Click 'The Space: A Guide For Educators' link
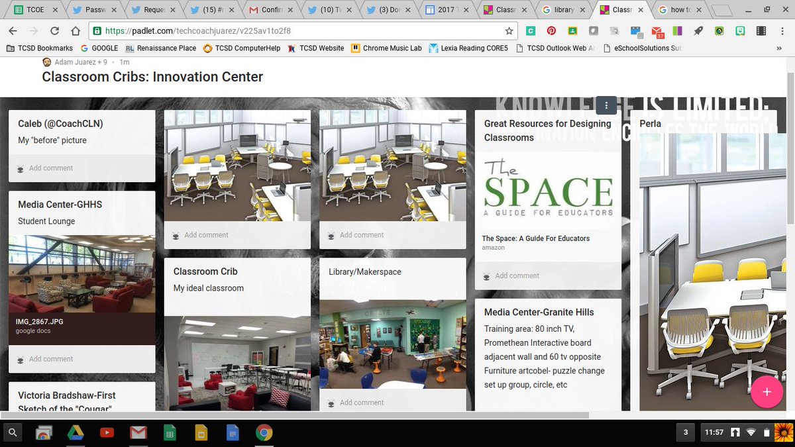This screenshot has width=795, height=447. coord(535,238)
